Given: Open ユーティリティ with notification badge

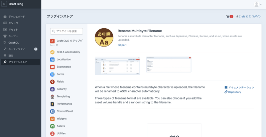Looking at the screenshot, I should click(x=17, y=49).
